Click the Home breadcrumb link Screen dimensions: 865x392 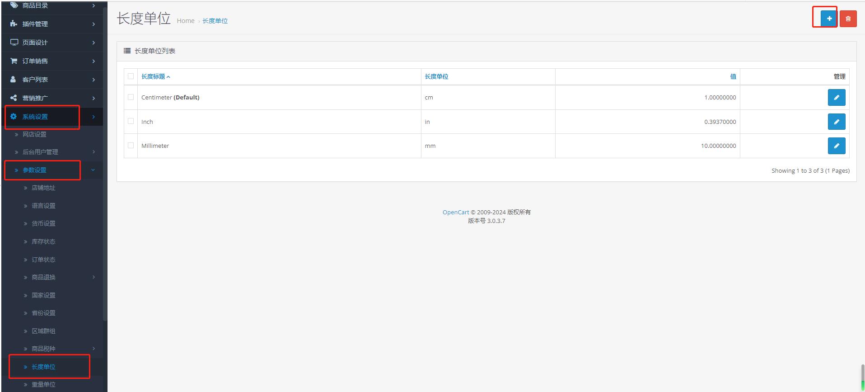[185, 21]
